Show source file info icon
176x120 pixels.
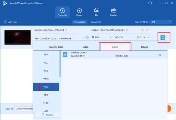click(66, 30)
